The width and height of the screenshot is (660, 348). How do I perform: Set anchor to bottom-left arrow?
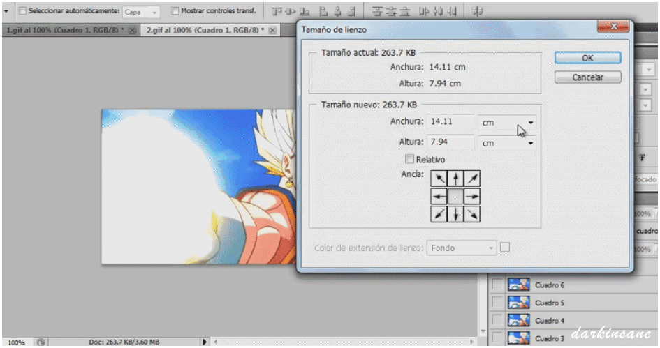439,214
